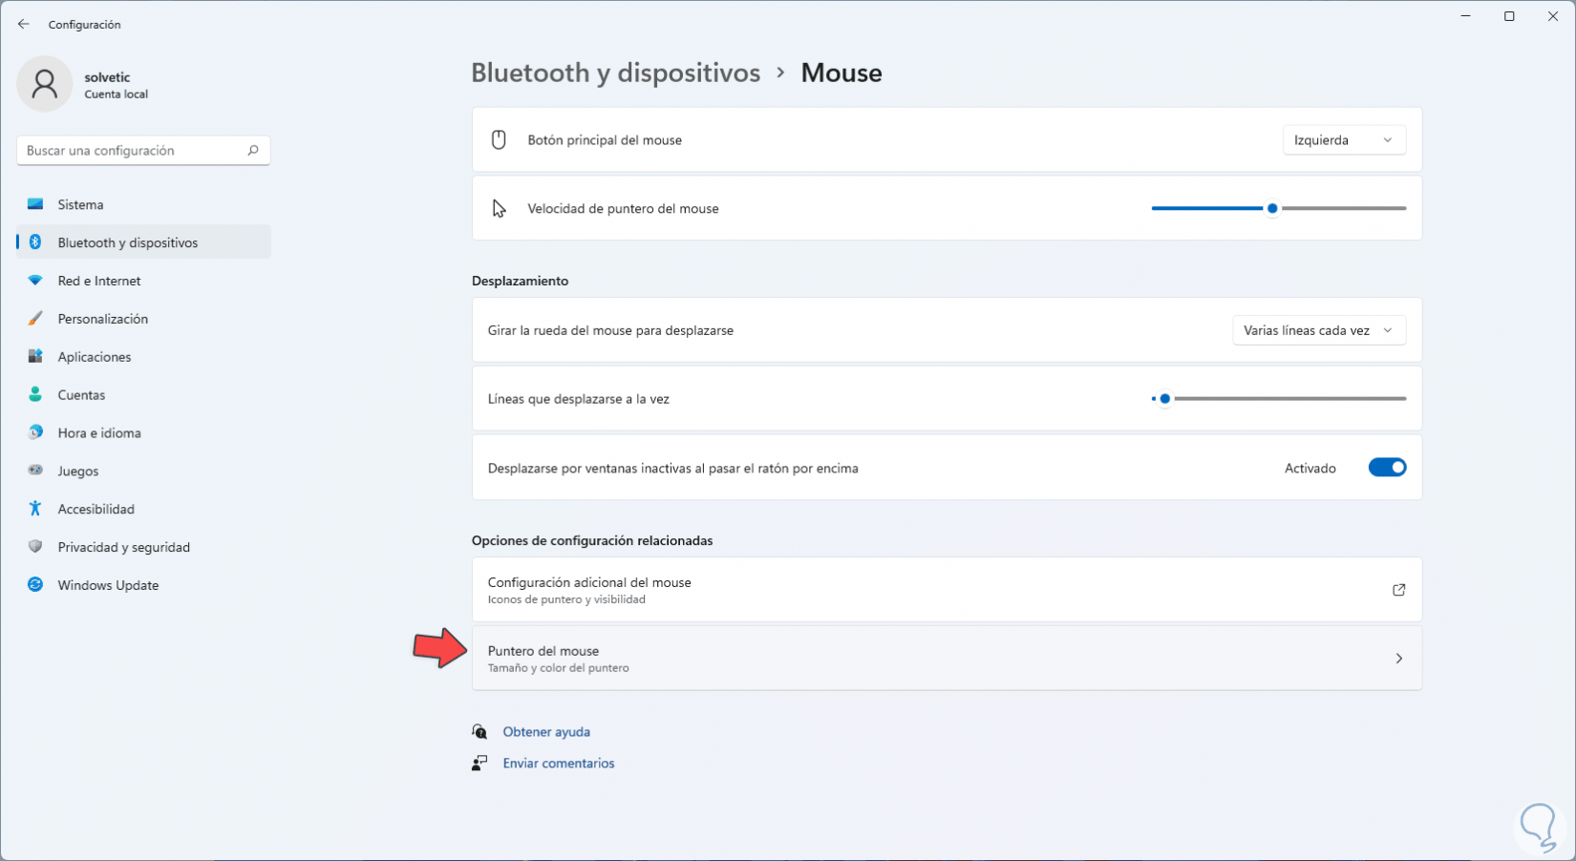Click the back arrow icon in Configuración
Viewport: 1576px width, 861px height.
coord(24,24)
